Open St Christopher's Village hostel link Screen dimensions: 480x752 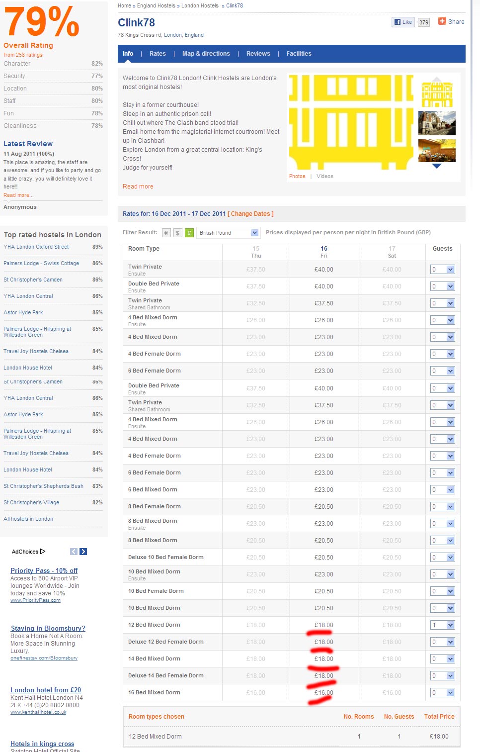click(31, 502)
